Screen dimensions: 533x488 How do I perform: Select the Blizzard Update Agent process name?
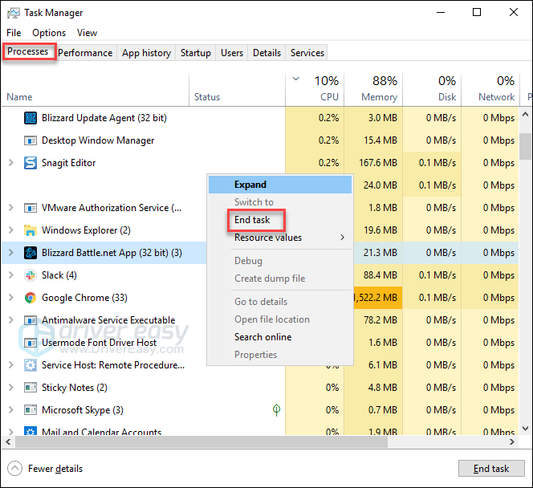click(104, 118)
